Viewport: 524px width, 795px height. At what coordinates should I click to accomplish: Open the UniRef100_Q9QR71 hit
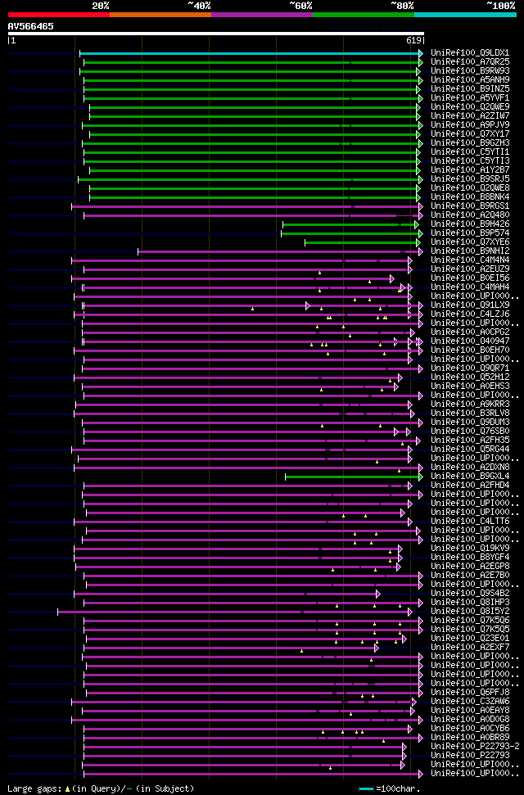[470, 368]
